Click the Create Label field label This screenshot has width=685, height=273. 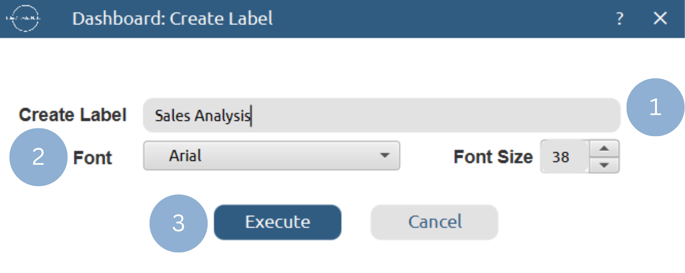pyautogui.click(x=73, y=114)
